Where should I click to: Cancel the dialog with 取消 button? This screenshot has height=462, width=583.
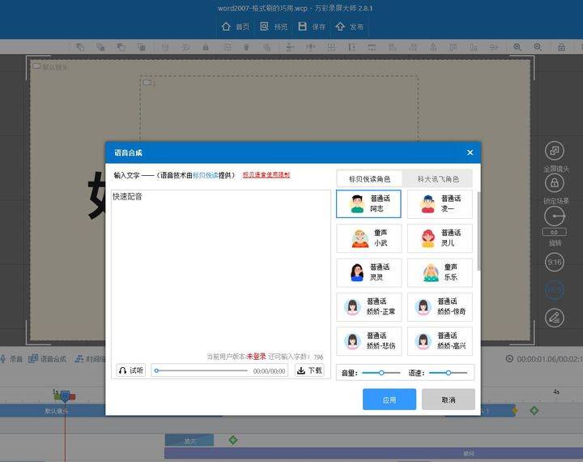click(449, 400)
